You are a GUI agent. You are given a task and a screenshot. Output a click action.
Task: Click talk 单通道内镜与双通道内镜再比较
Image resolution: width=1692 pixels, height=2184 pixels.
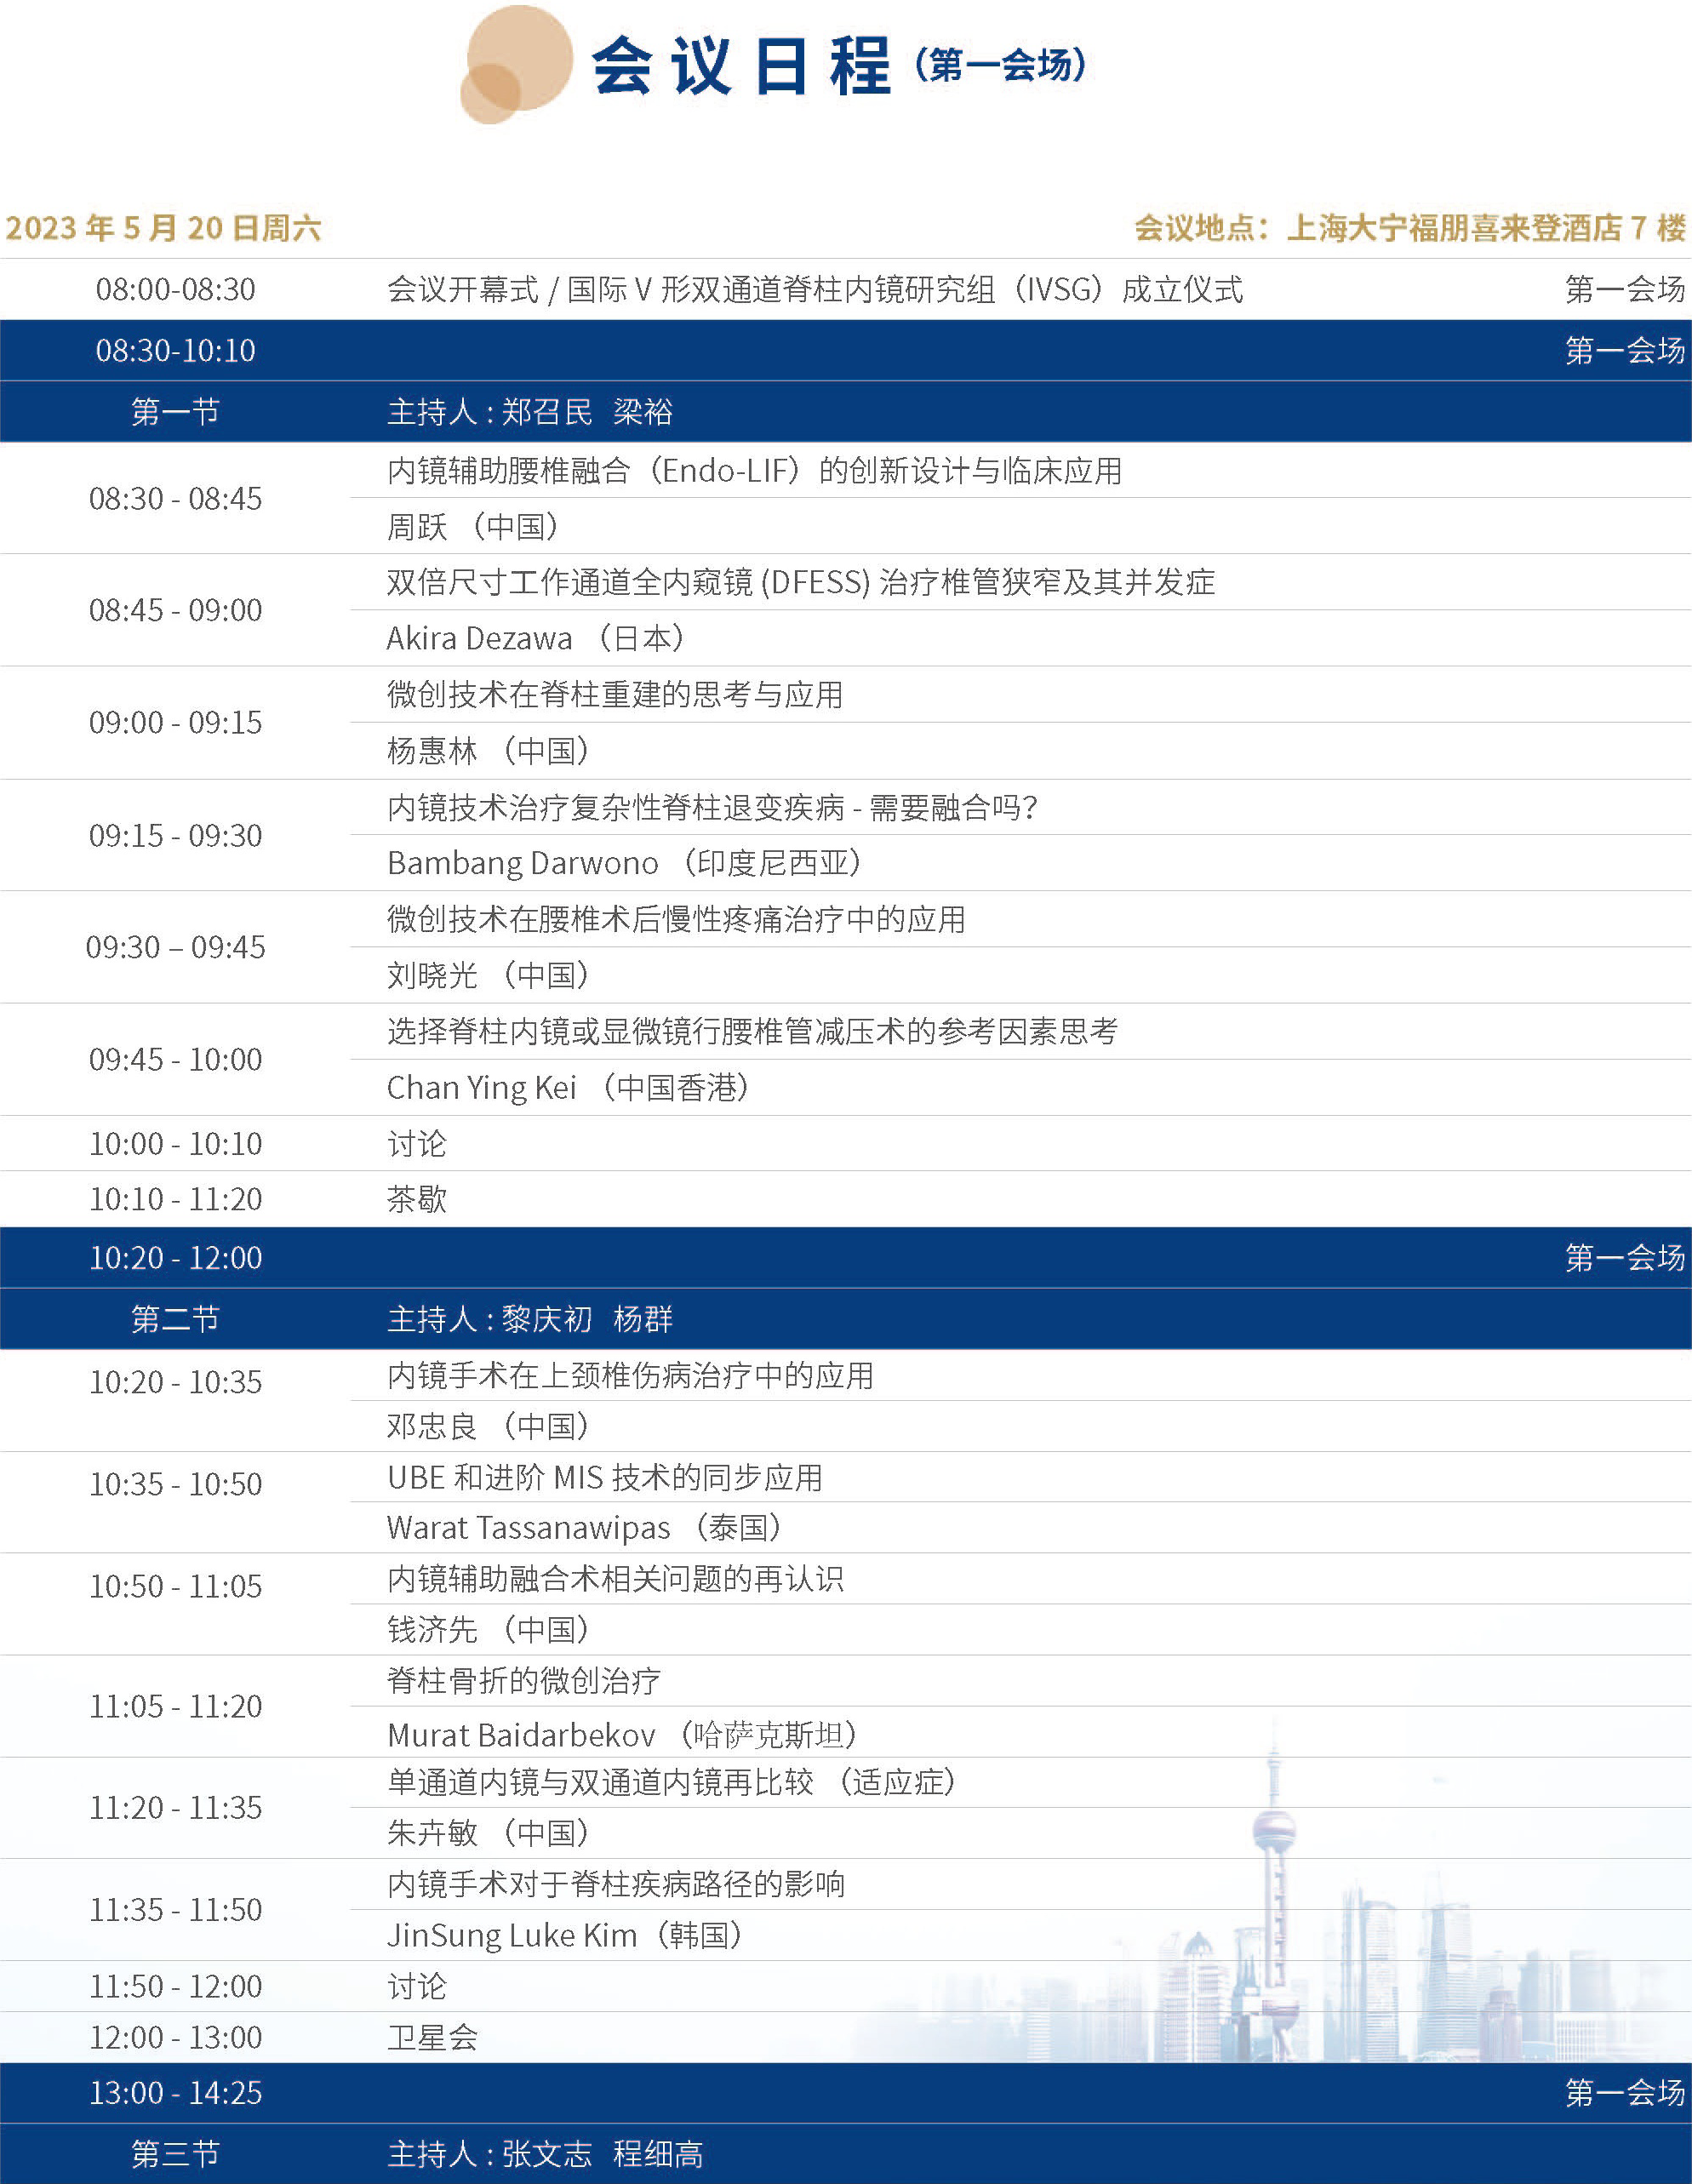pos(672,1781)
